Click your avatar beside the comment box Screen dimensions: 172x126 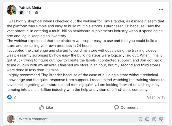10,119
